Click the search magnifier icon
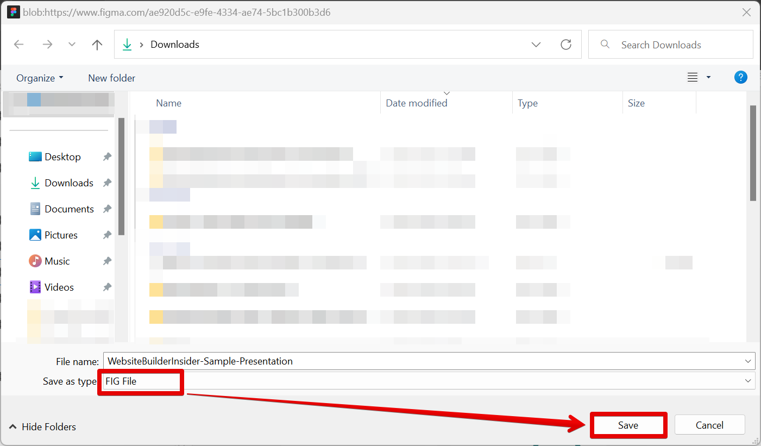 coord(605,45)
